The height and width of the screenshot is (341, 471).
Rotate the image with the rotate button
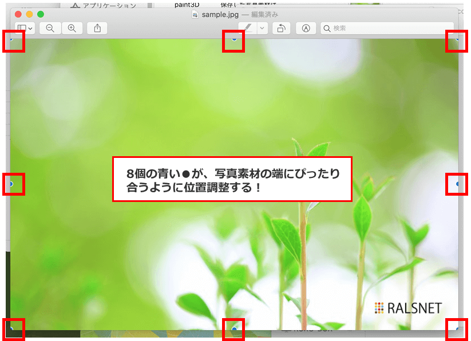point(281,28)
